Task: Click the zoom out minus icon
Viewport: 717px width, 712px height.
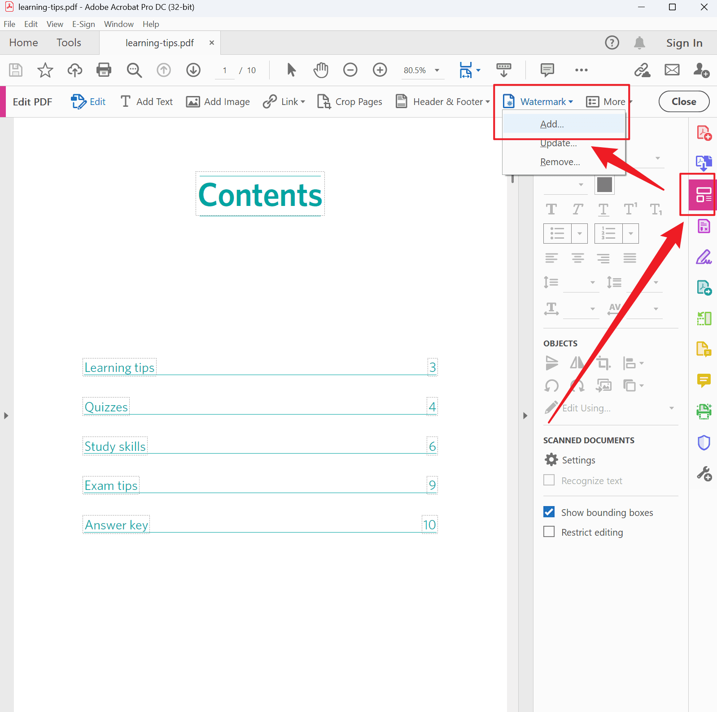Action: coord(350,70)
